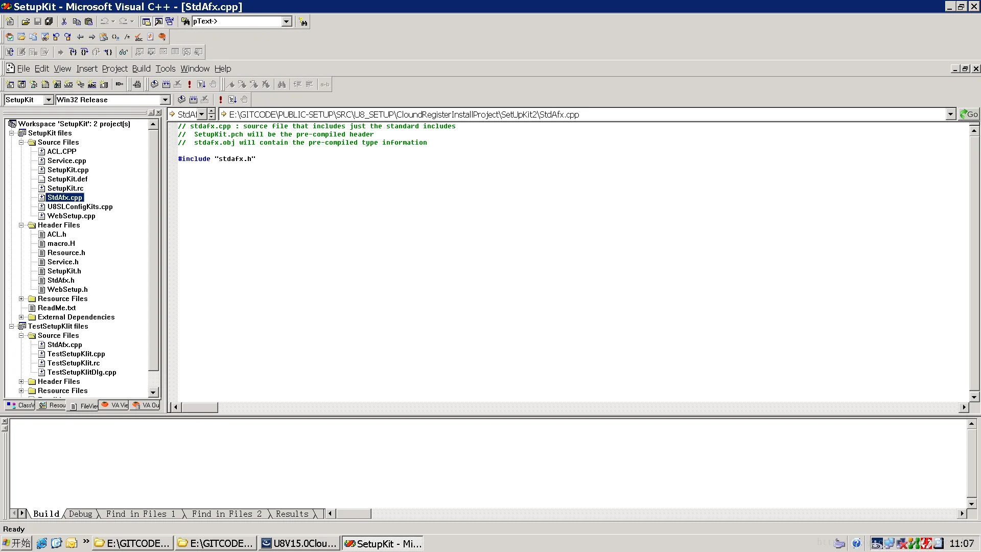Click the Find in Files icon
981x552 pixels.
click(x=185, y=21)
